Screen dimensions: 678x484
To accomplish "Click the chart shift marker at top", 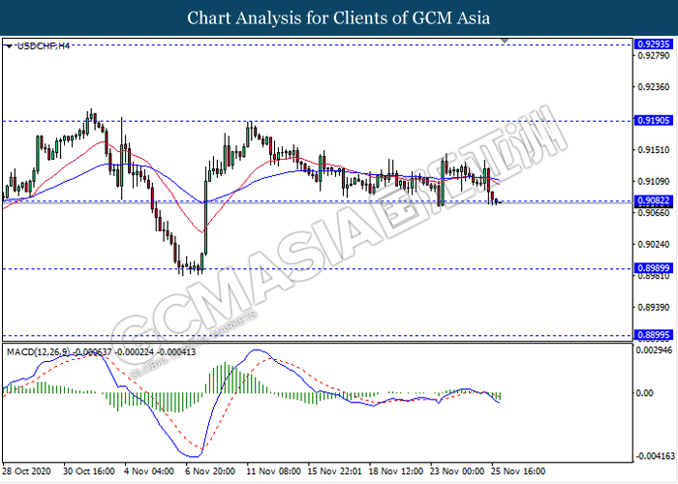I will [x=505, y=42].
